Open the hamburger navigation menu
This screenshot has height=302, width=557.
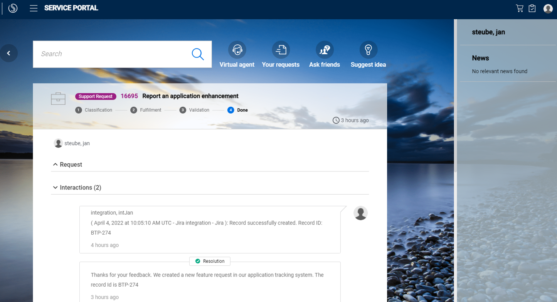click(34, 8)
